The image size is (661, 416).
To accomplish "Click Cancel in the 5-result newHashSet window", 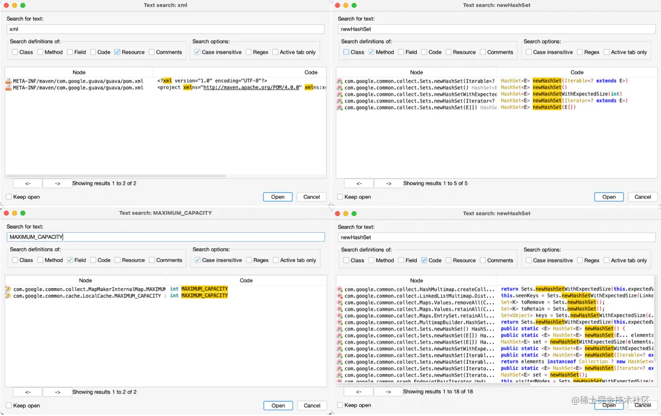I will pyautogui.click(x=643, y=197).
